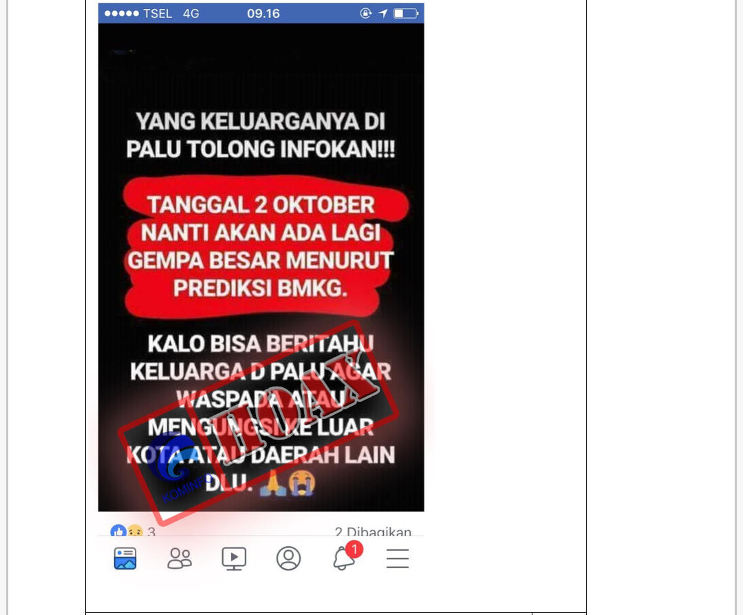The width and height of the screenshot is (743, 615).
Task: Open the shared post image
Action: pyautogui.click(x=261, y=267)
